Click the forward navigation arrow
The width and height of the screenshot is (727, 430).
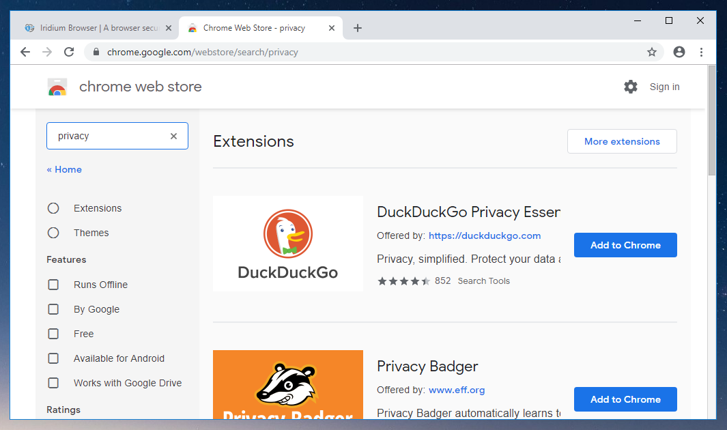[x=47, y=52]
